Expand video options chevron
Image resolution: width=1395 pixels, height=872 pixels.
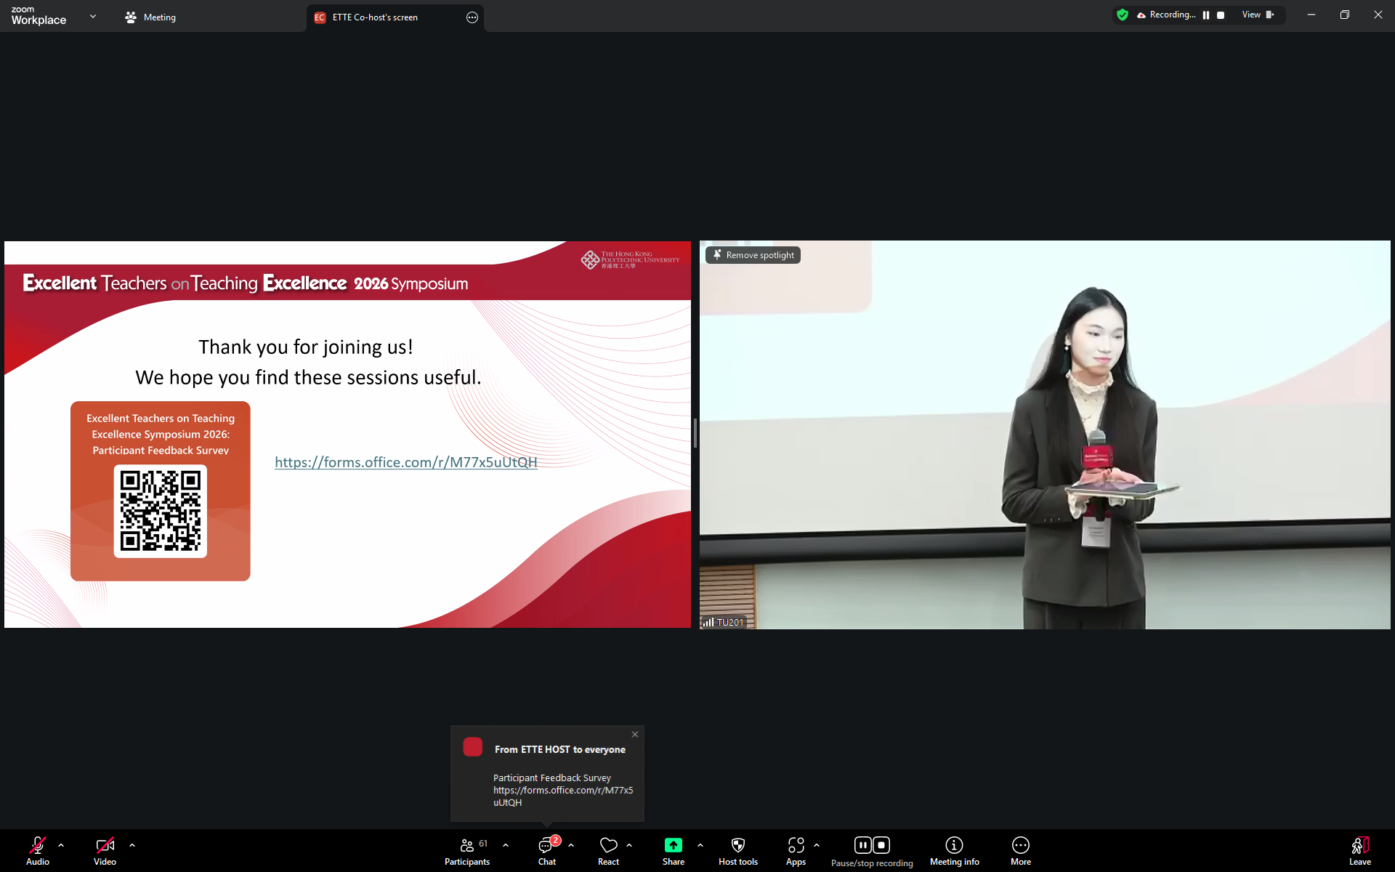click(132, 845)
